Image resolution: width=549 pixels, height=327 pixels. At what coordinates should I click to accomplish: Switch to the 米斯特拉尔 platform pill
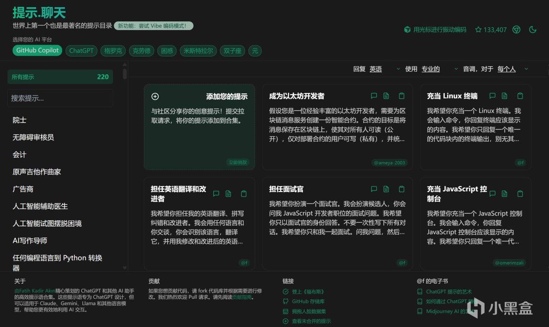point(198,51)
